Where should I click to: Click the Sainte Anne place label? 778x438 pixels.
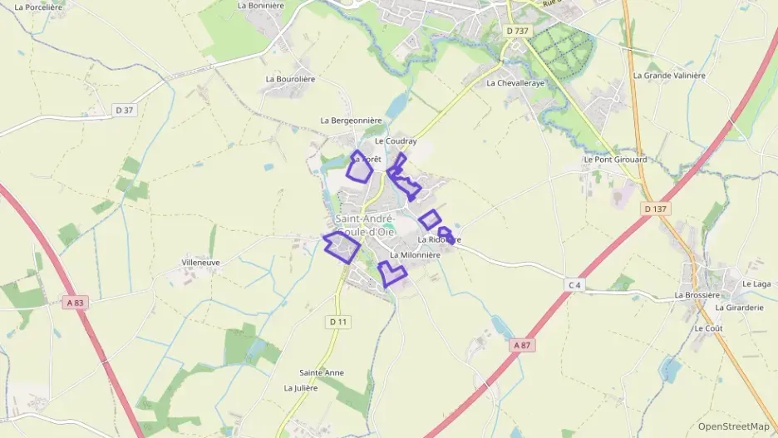(x=322, y=372)
